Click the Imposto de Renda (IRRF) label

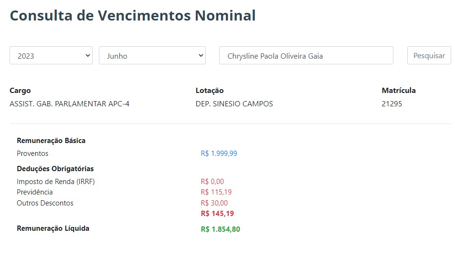(x=55, y=182)
